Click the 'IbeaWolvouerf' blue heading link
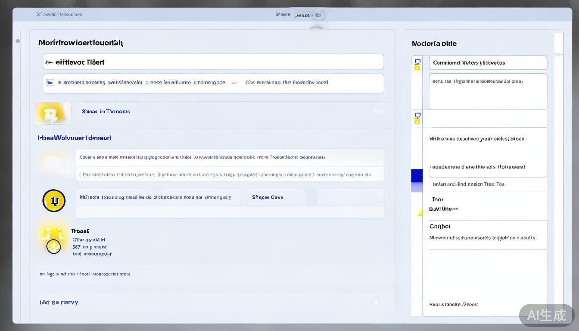Image resolution: width=579 pixels, height=331 pixels. coord(75,138)
